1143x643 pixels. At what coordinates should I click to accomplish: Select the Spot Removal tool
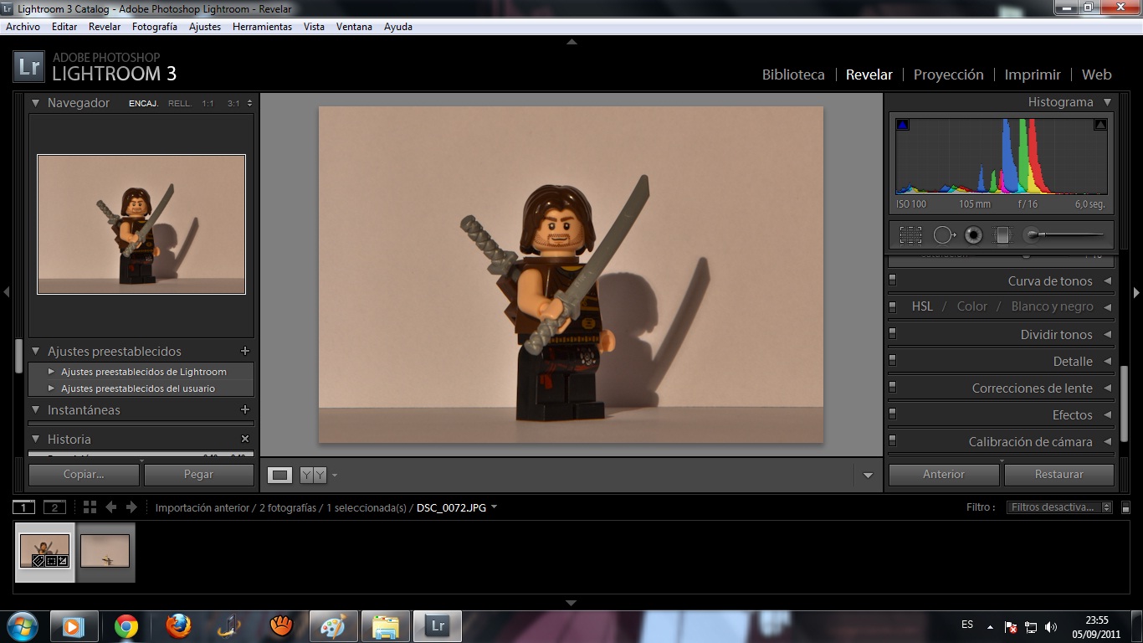pyautogui.click(x=944, y=235)
